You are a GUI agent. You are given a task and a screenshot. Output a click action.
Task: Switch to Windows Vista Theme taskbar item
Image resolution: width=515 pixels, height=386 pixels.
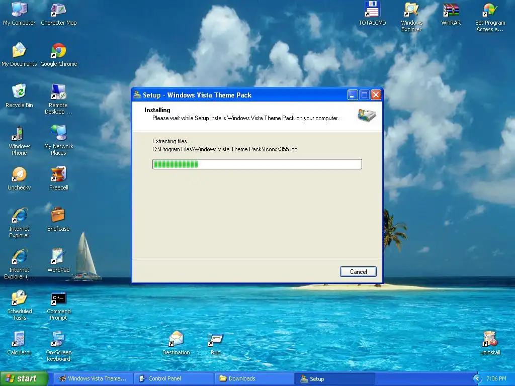(x=93, y=379)
